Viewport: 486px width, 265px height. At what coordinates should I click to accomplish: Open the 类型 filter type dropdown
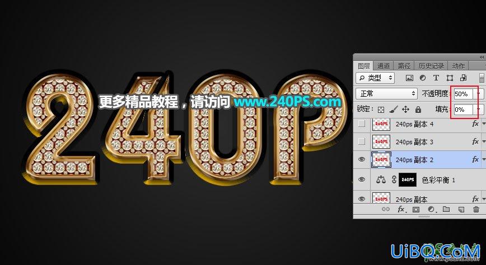[x=375, y=78]
